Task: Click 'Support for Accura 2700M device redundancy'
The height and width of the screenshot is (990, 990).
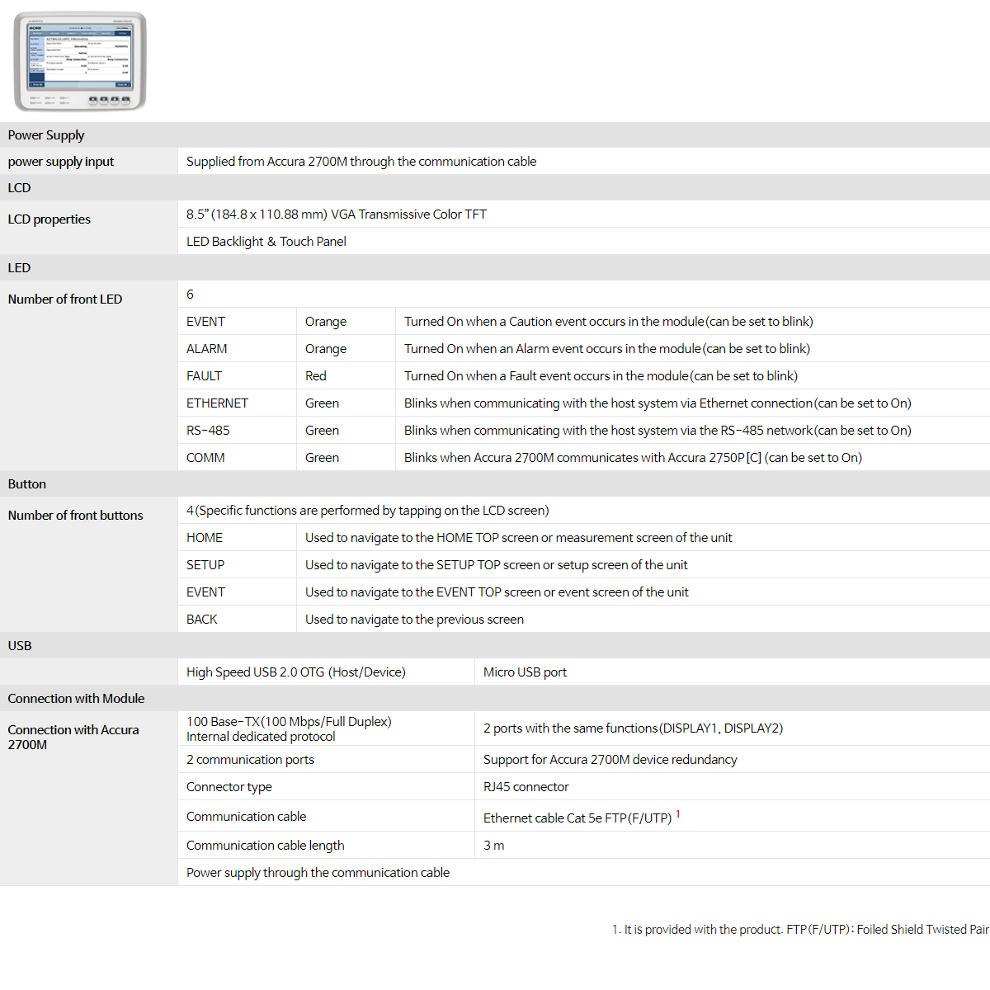Action: [610, 760]
